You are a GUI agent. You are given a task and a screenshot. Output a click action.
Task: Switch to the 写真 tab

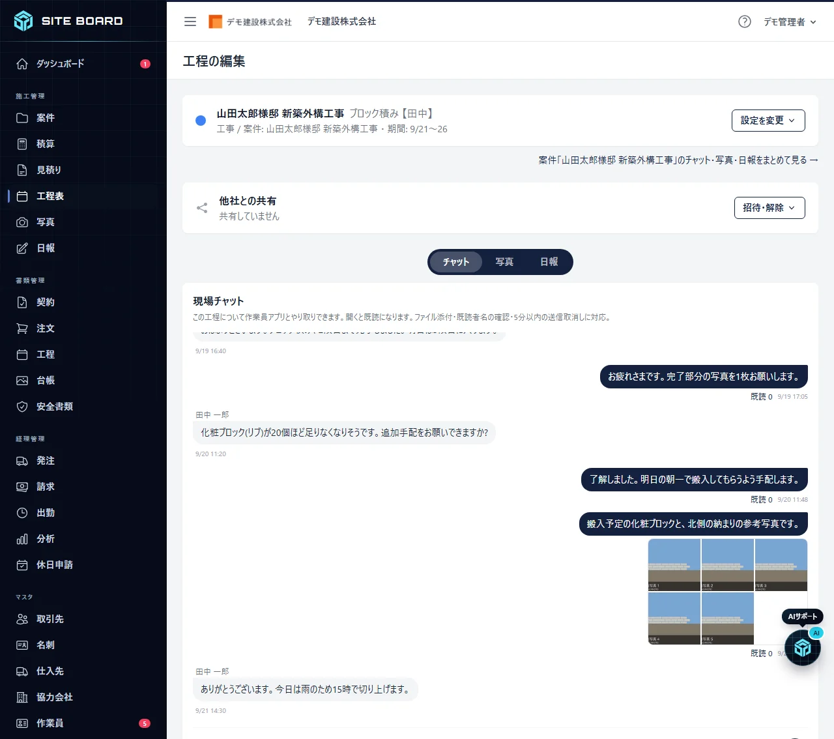(504, 262)
